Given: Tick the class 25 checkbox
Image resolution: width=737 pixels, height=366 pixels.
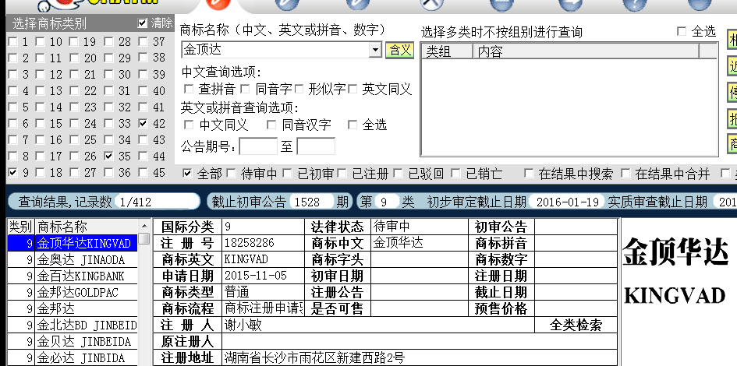Looking at the screenshot, I should (74, 140).
